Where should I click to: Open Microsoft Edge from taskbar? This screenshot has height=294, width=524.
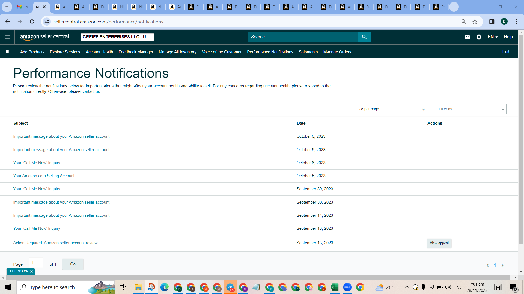[x=164, y=287]
